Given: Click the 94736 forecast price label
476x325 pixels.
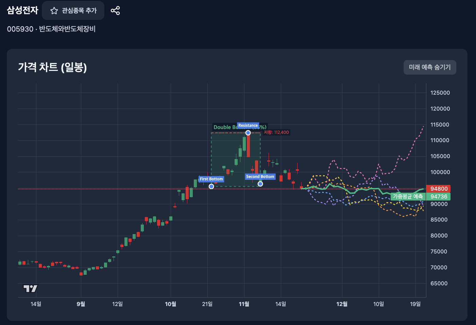Looking at the screenshot, I should [439, 196].
